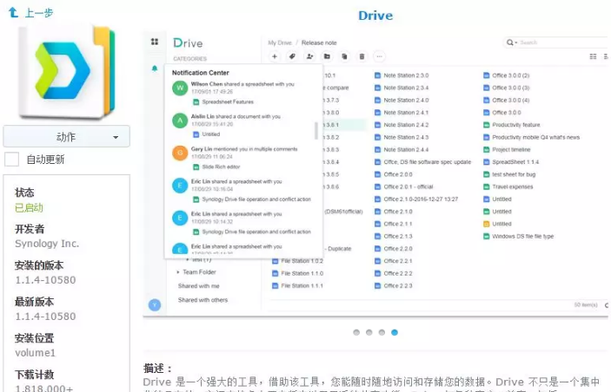
Task: Click the copy icon in toolbar
Action: click(344, 56)
